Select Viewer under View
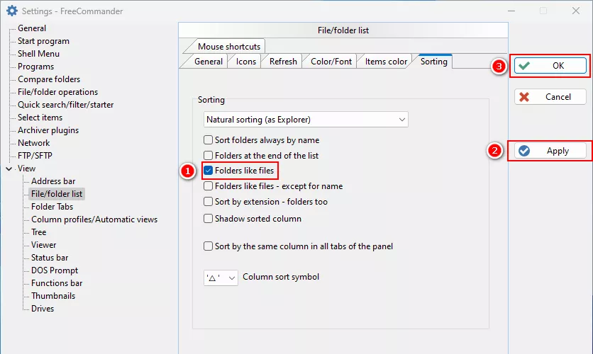The image size is (593, 354). (x=44, y=245)
